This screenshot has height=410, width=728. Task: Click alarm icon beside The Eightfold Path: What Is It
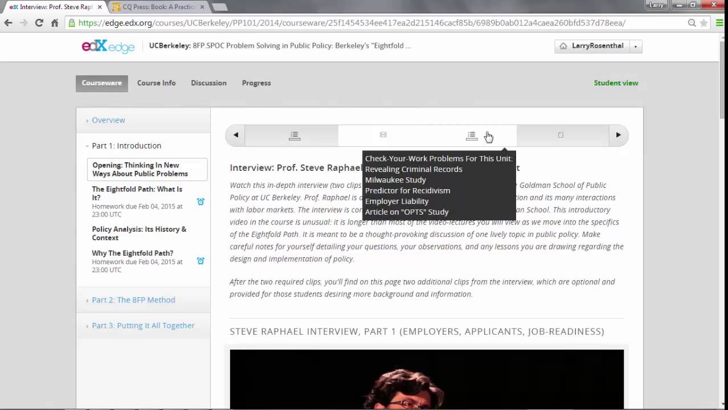tap(201, 202)
